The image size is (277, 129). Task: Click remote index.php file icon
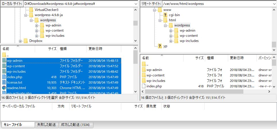click(144, 86)
